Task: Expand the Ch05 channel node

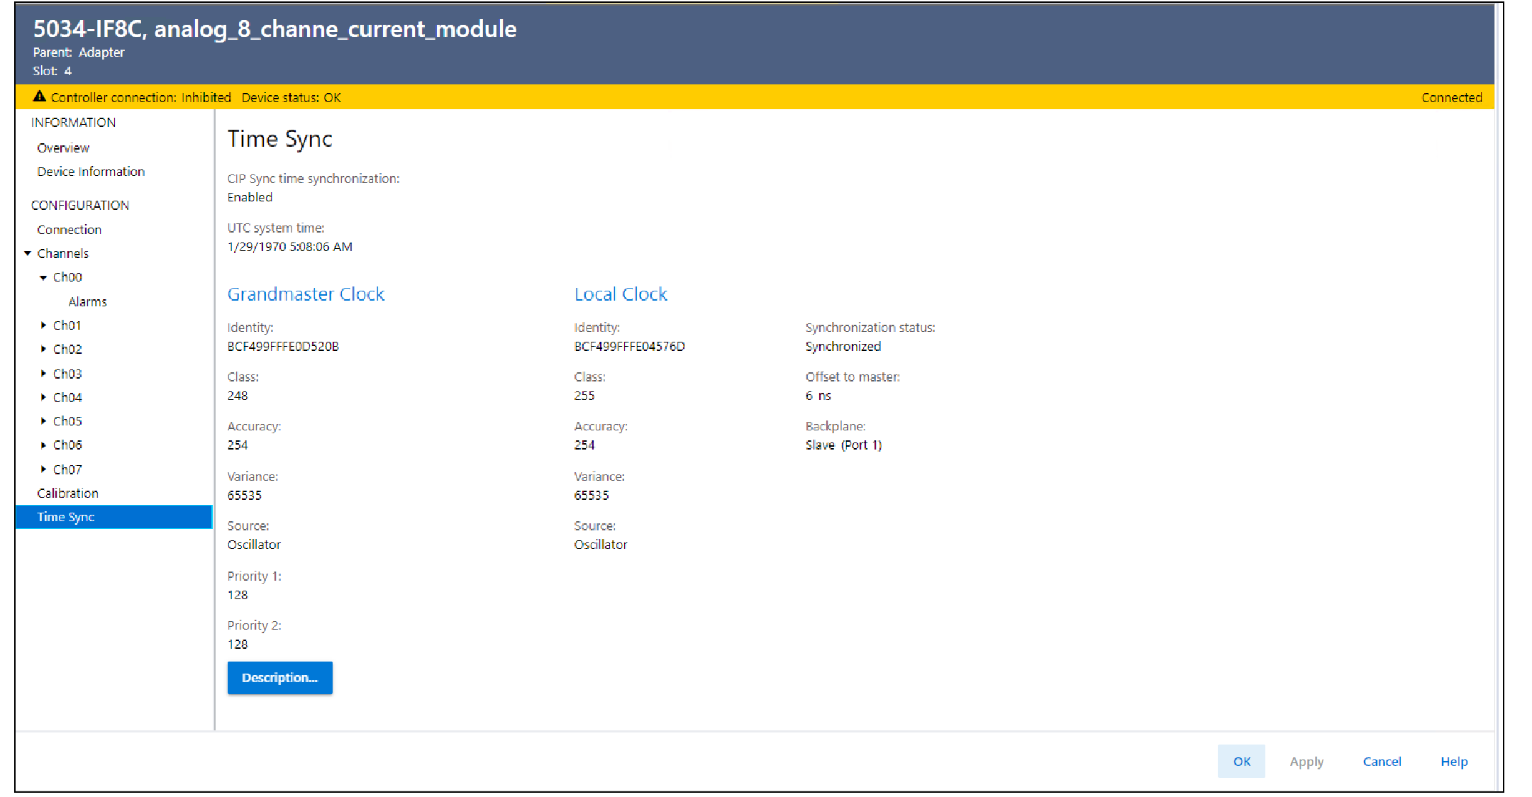Action: (x=43, y=421)
